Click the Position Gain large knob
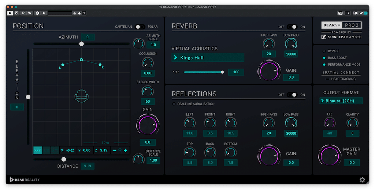This screenshot has height=191, width=375. pos(148,125)
